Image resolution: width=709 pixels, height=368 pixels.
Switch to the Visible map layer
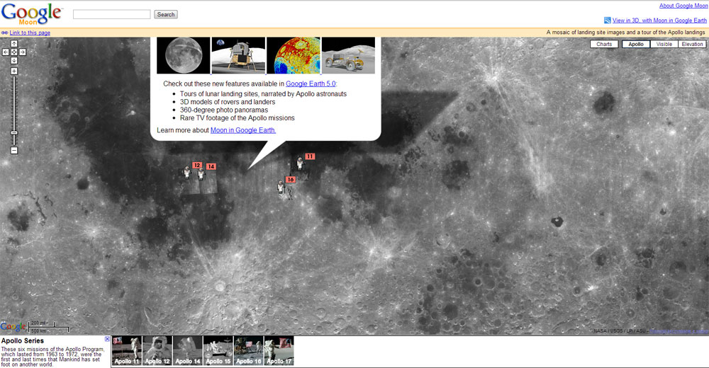[664, 45]
